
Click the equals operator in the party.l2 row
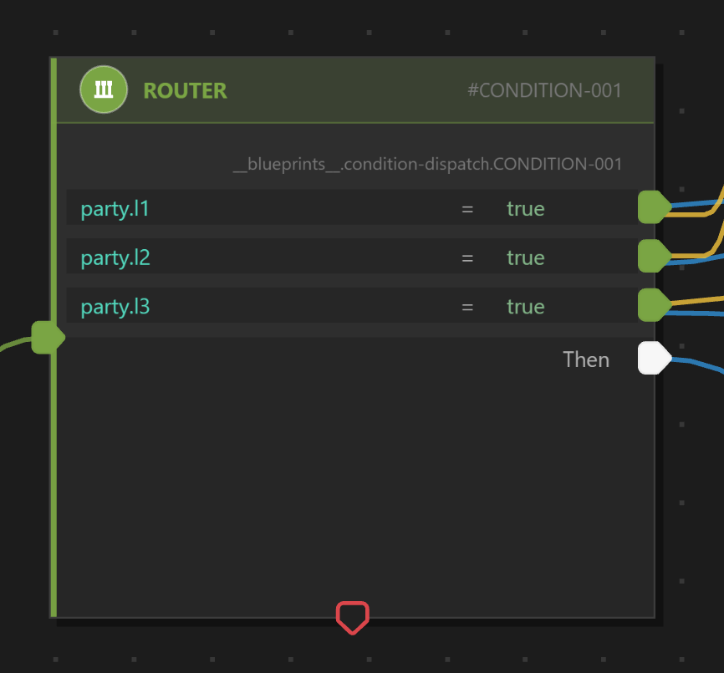click(x=467, y=258)
